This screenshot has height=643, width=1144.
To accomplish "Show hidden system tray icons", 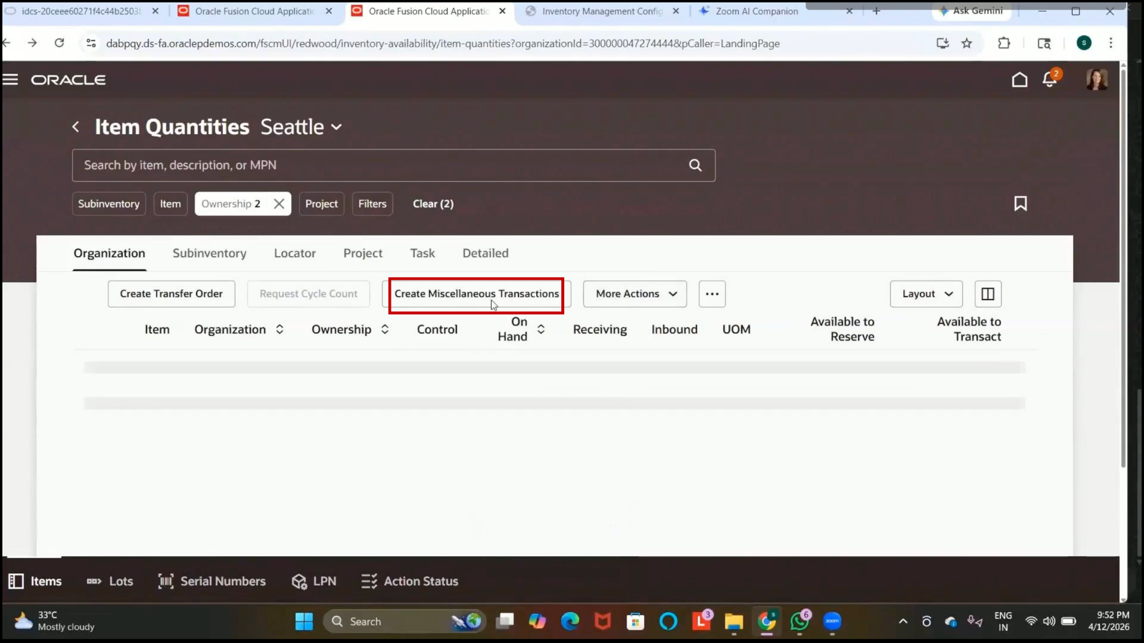I will click(903, 622).
